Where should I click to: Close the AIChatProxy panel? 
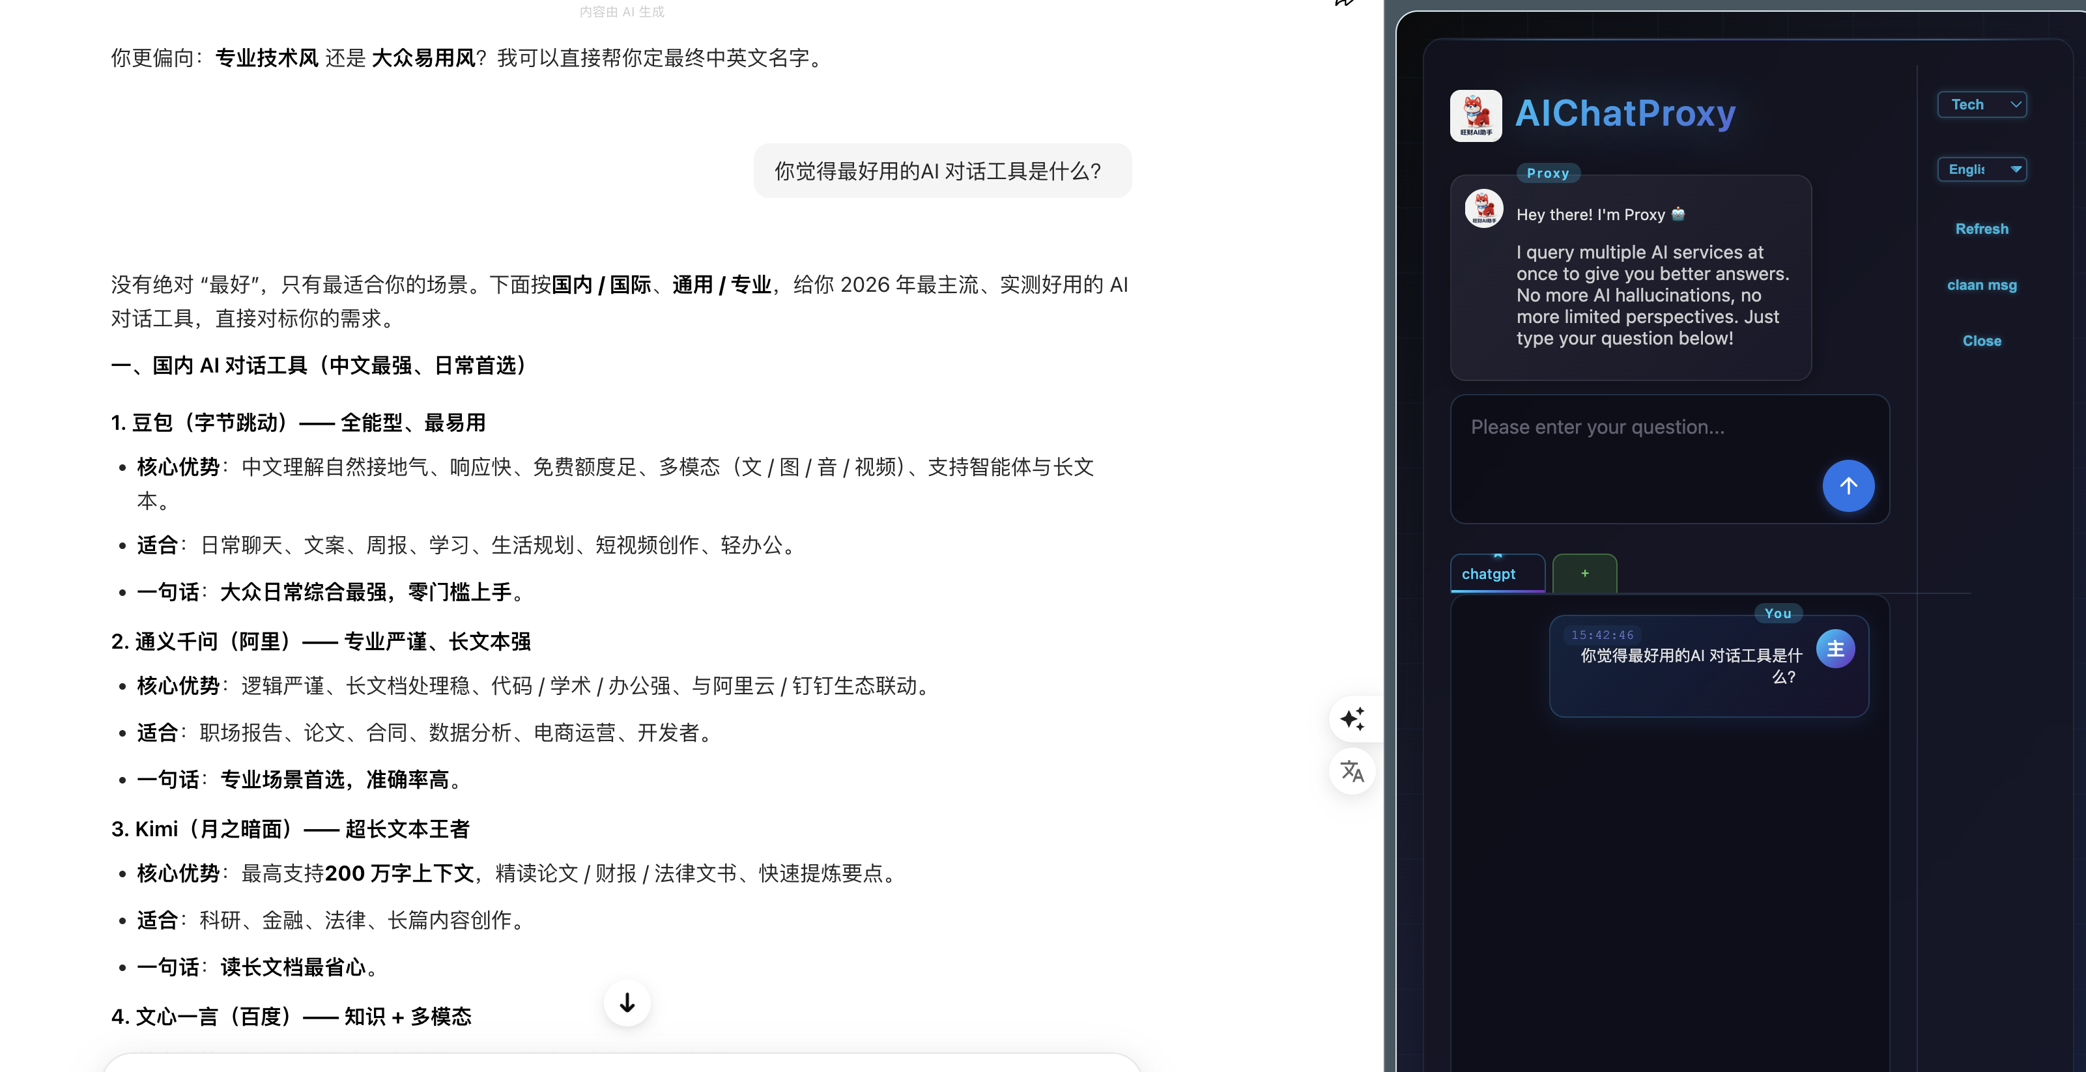[1982, 340]
